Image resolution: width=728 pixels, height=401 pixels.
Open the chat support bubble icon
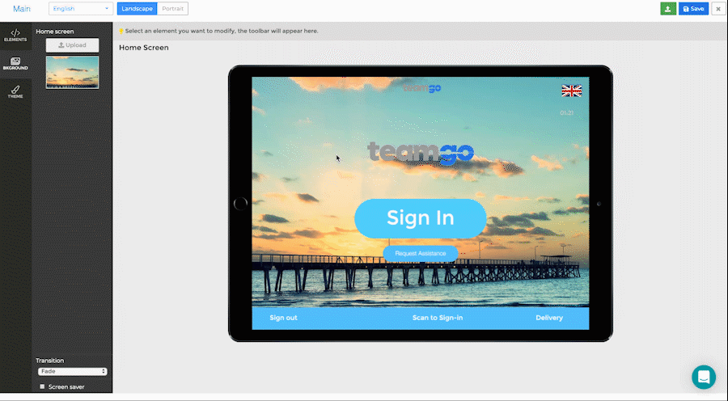coord(704,377)
